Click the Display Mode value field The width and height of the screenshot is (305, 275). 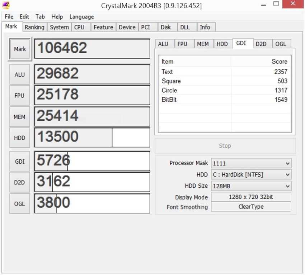click(x=251, y=197)
